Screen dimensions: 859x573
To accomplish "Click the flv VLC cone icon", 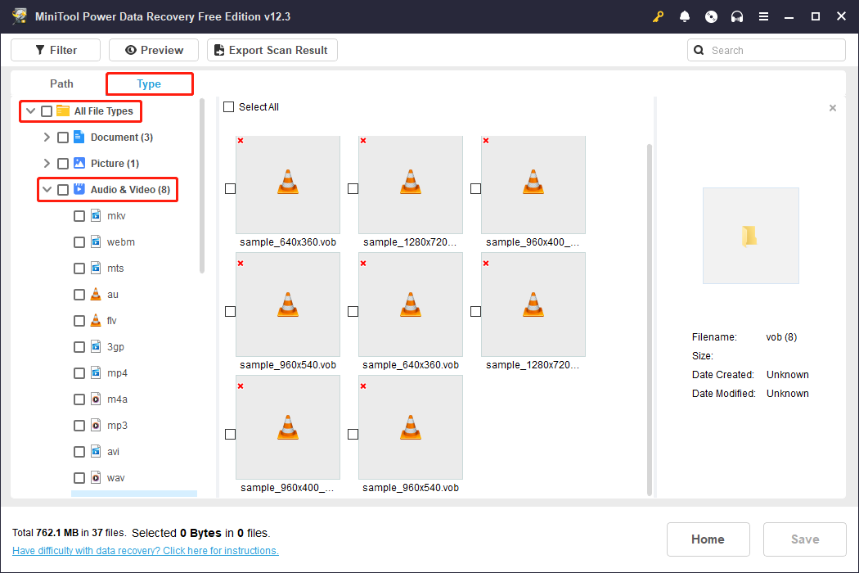I will coord(96,320).
